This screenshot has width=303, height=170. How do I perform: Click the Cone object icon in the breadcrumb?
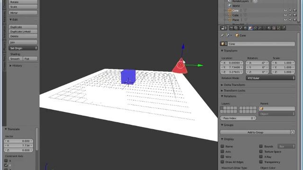(237, 35)
